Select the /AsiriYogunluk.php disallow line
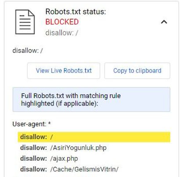This screenshot has width=182, height=177. point(63,148)
